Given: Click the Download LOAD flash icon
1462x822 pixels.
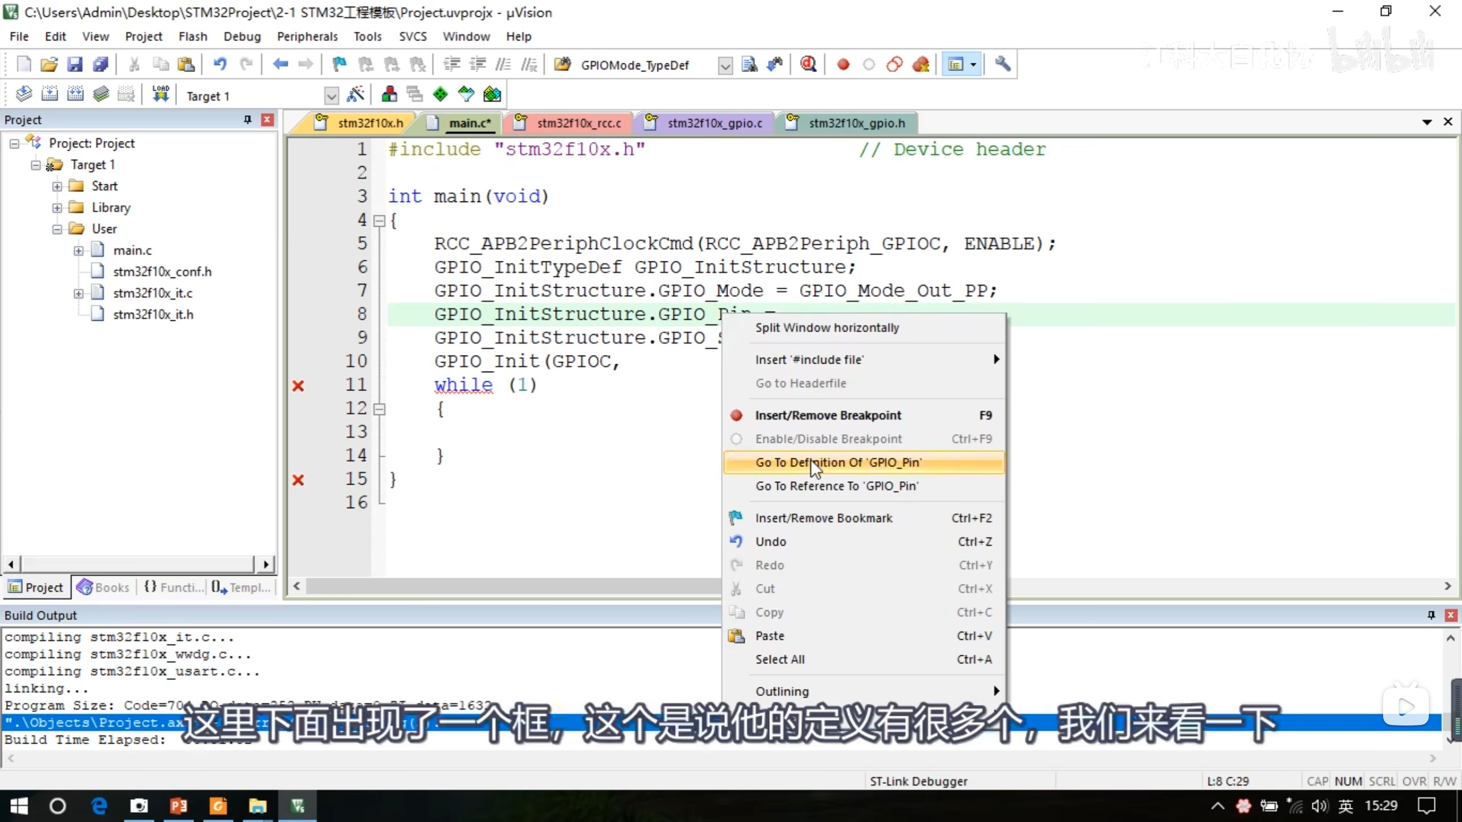Looking at the screenshot, I should point(160,94).
